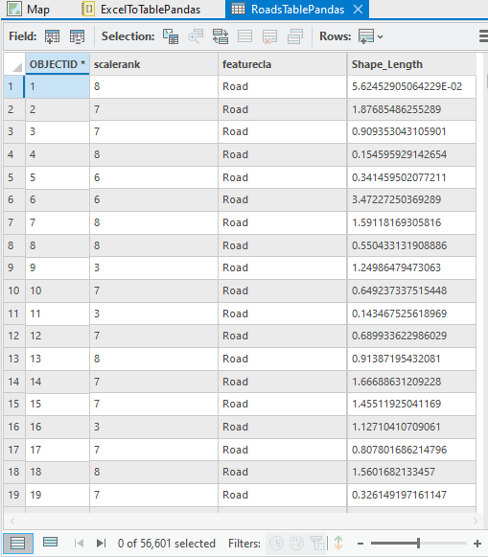This screenshot has width=488, height=557.
Task: Open Select By Attributes tool
Action: (171, 36)
